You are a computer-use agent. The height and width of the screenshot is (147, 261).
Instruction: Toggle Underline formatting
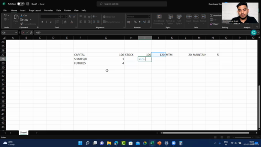click(x=51, y=22)
